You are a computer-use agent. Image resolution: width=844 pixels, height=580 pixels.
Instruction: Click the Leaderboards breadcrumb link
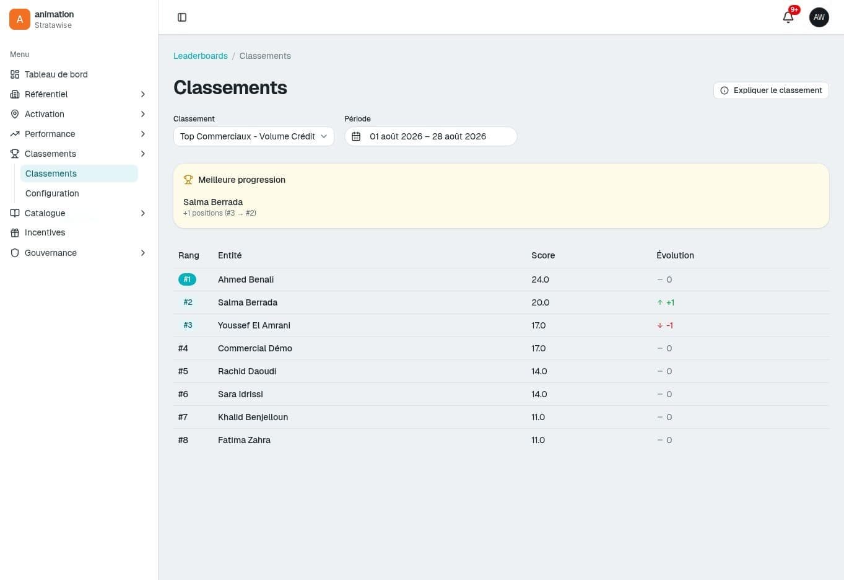pyautogui.click(x=201, y=56)
